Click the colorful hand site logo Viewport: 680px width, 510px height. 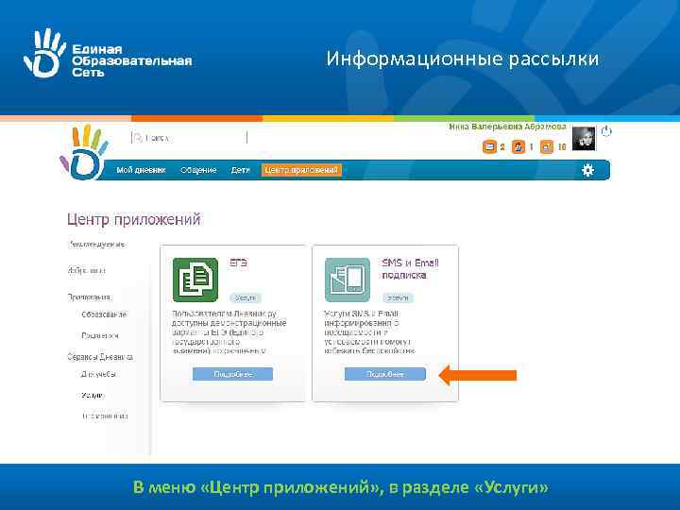click(84, 152)
